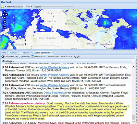Pan the map left with the left arrow
The image size is (137, 124).
[3, 15]
